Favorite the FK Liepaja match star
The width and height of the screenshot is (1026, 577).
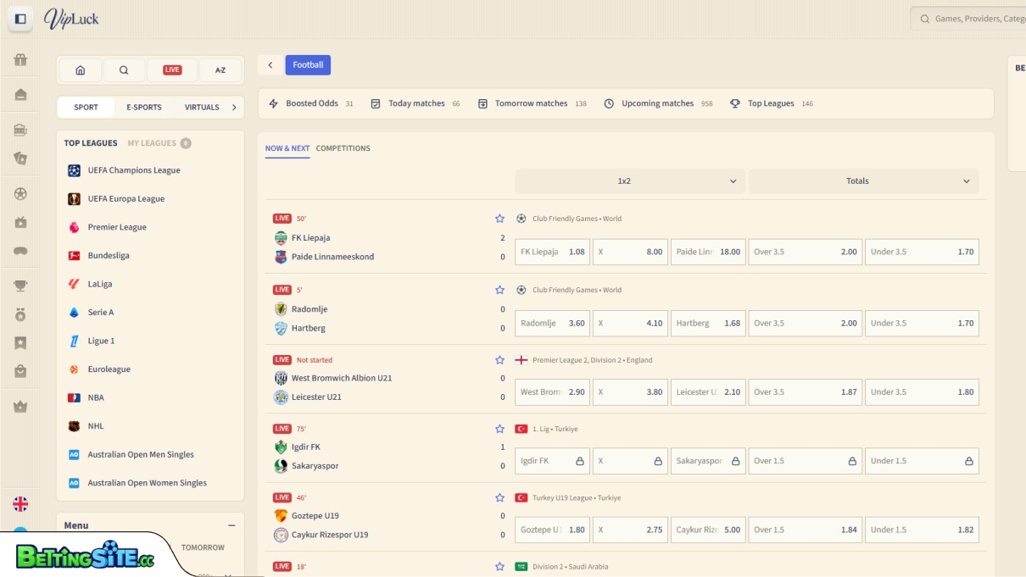tap(499, 218)
